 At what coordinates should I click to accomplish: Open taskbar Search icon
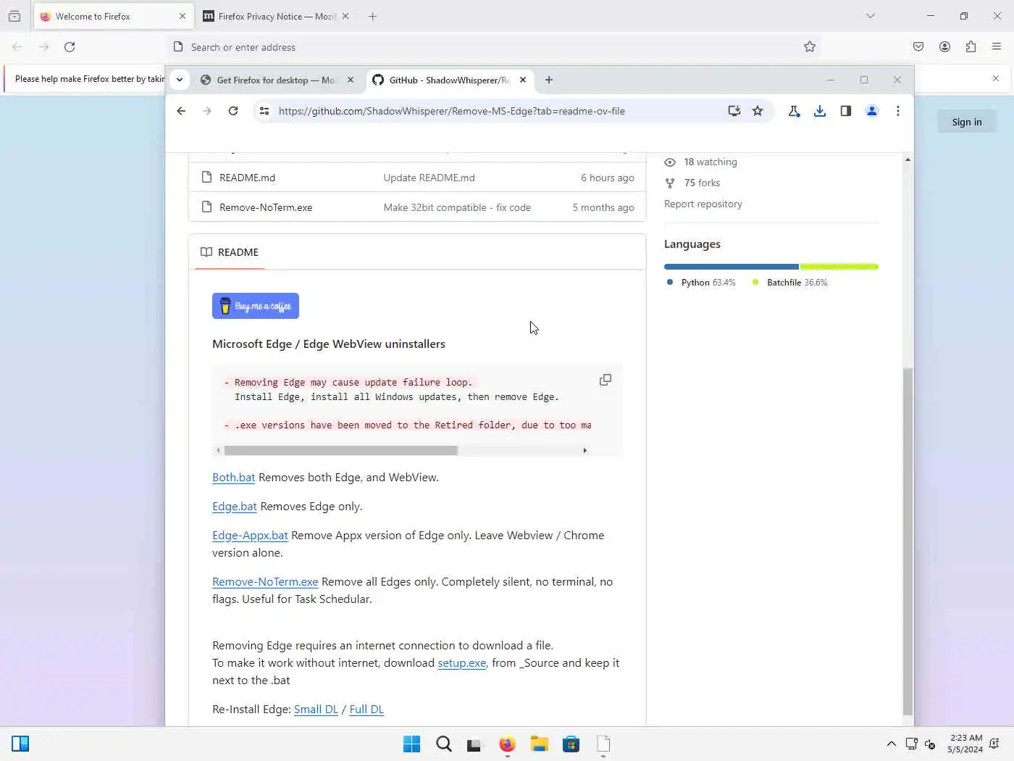click(444, 744)
